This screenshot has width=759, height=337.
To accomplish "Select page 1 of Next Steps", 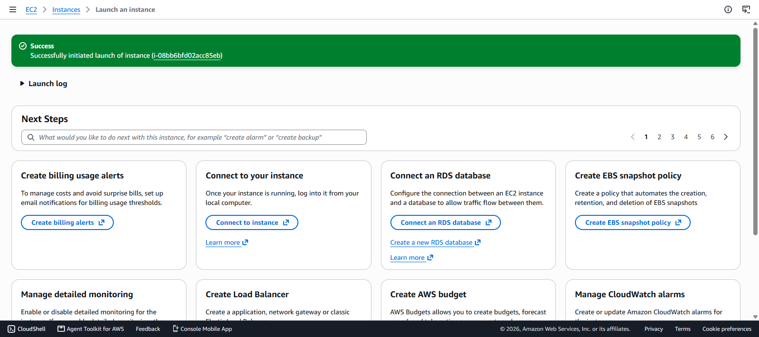I will [646, 137].
